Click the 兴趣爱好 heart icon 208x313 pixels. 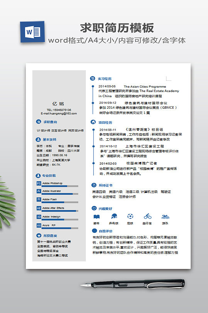point(94,208)
